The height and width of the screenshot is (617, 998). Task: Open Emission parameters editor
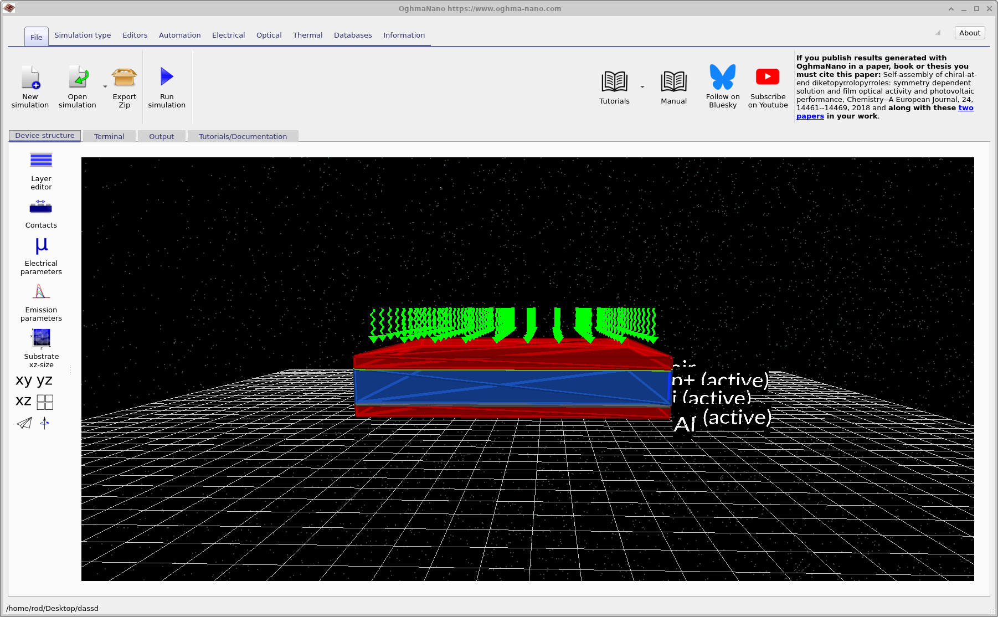[41, 292]
